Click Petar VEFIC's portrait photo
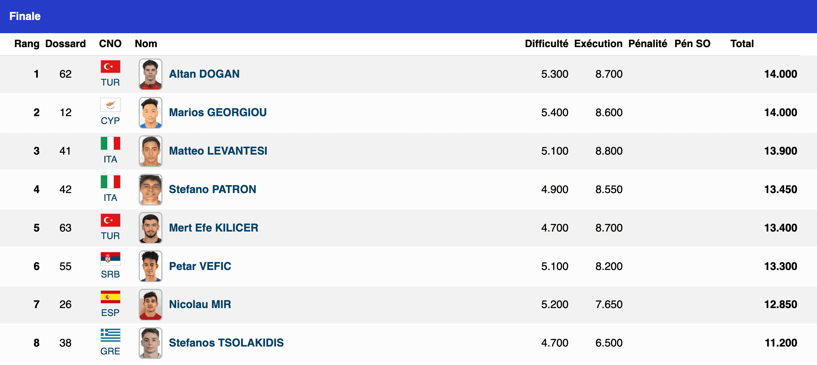The width and height of the screenshot is (817, 365). pos(150,266)
